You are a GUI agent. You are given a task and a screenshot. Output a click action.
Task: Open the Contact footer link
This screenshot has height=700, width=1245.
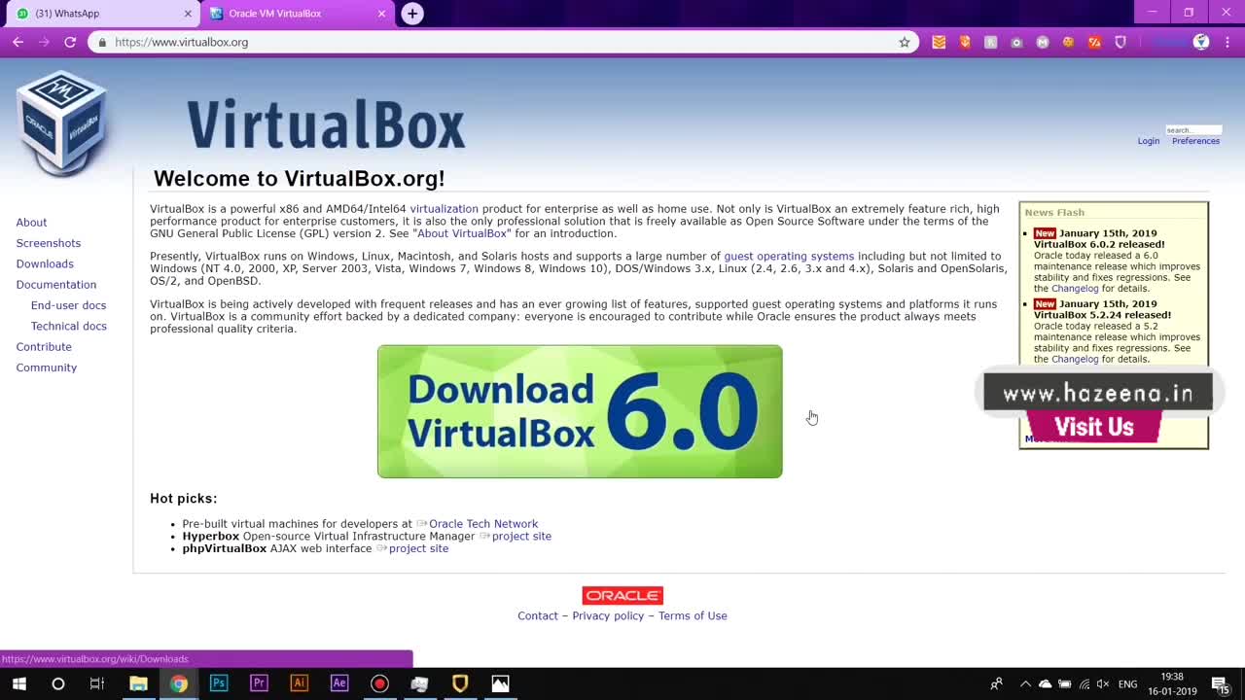(538, 616)
